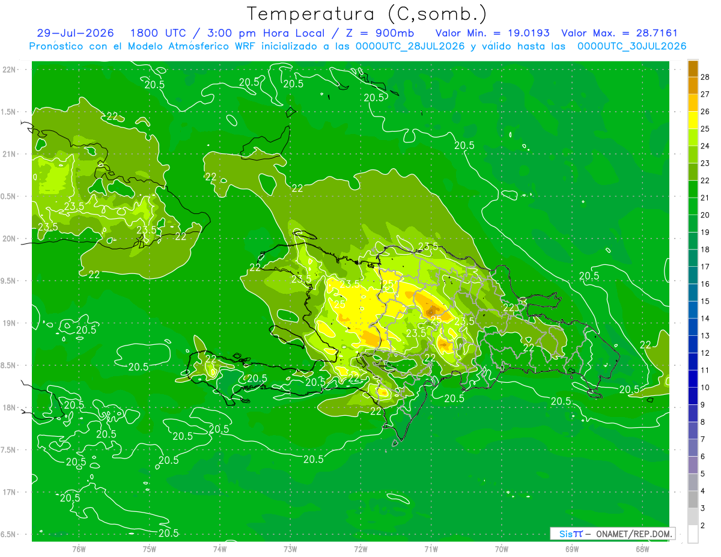Click "Valor Max. = 28.7161" in the header
Image resolution: width=721 pixels, height=557 pixels.
tap(619, 33)
